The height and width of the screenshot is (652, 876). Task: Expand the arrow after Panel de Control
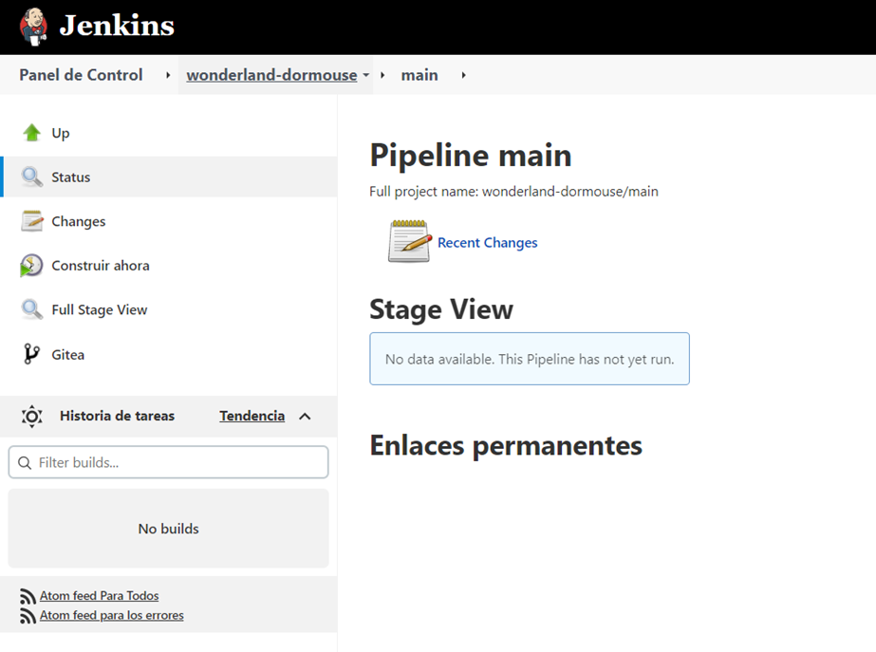point(168,75)
